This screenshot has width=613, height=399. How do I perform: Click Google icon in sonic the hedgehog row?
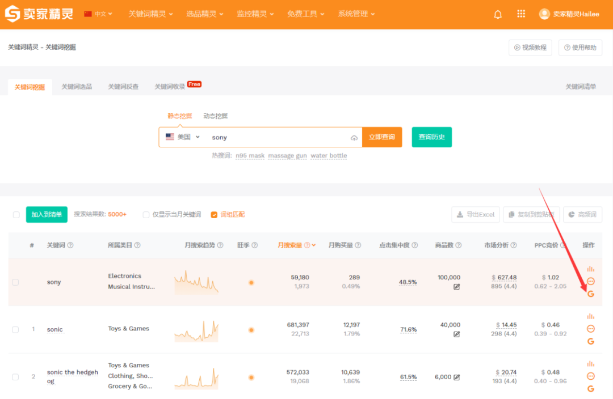(x=591, y=389)
